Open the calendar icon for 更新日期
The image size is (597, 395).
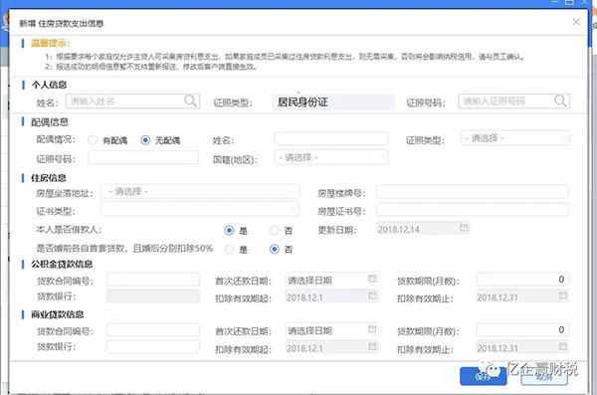tap(464, 228)
